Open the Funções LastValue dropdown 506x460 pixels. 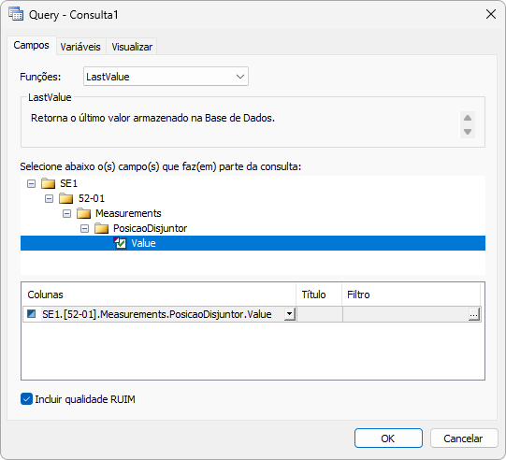(166, 77)
